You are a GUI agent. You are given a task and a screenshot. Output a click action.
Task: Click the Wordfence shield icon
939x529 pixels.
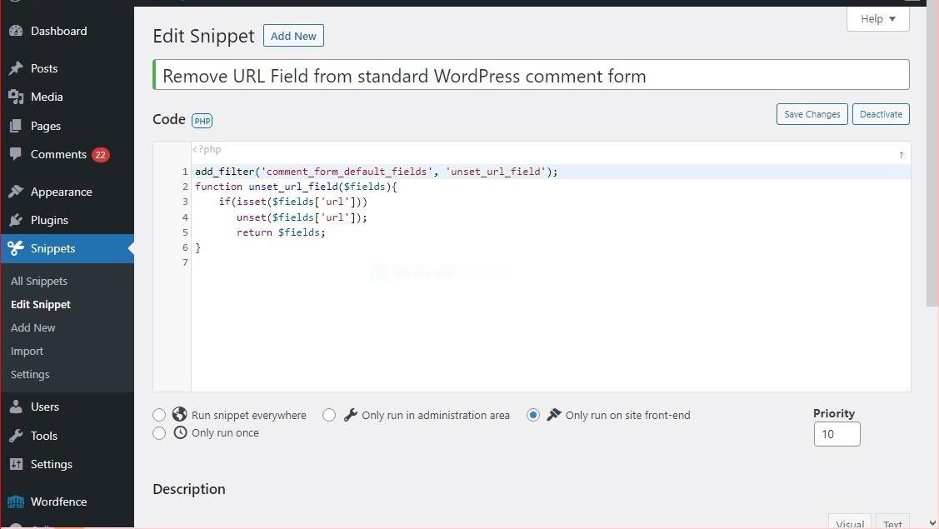[16, 502]
